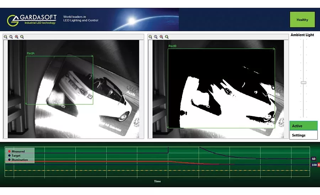
Task: Click the green Healthy status button
Action: [x=302, y=19]
